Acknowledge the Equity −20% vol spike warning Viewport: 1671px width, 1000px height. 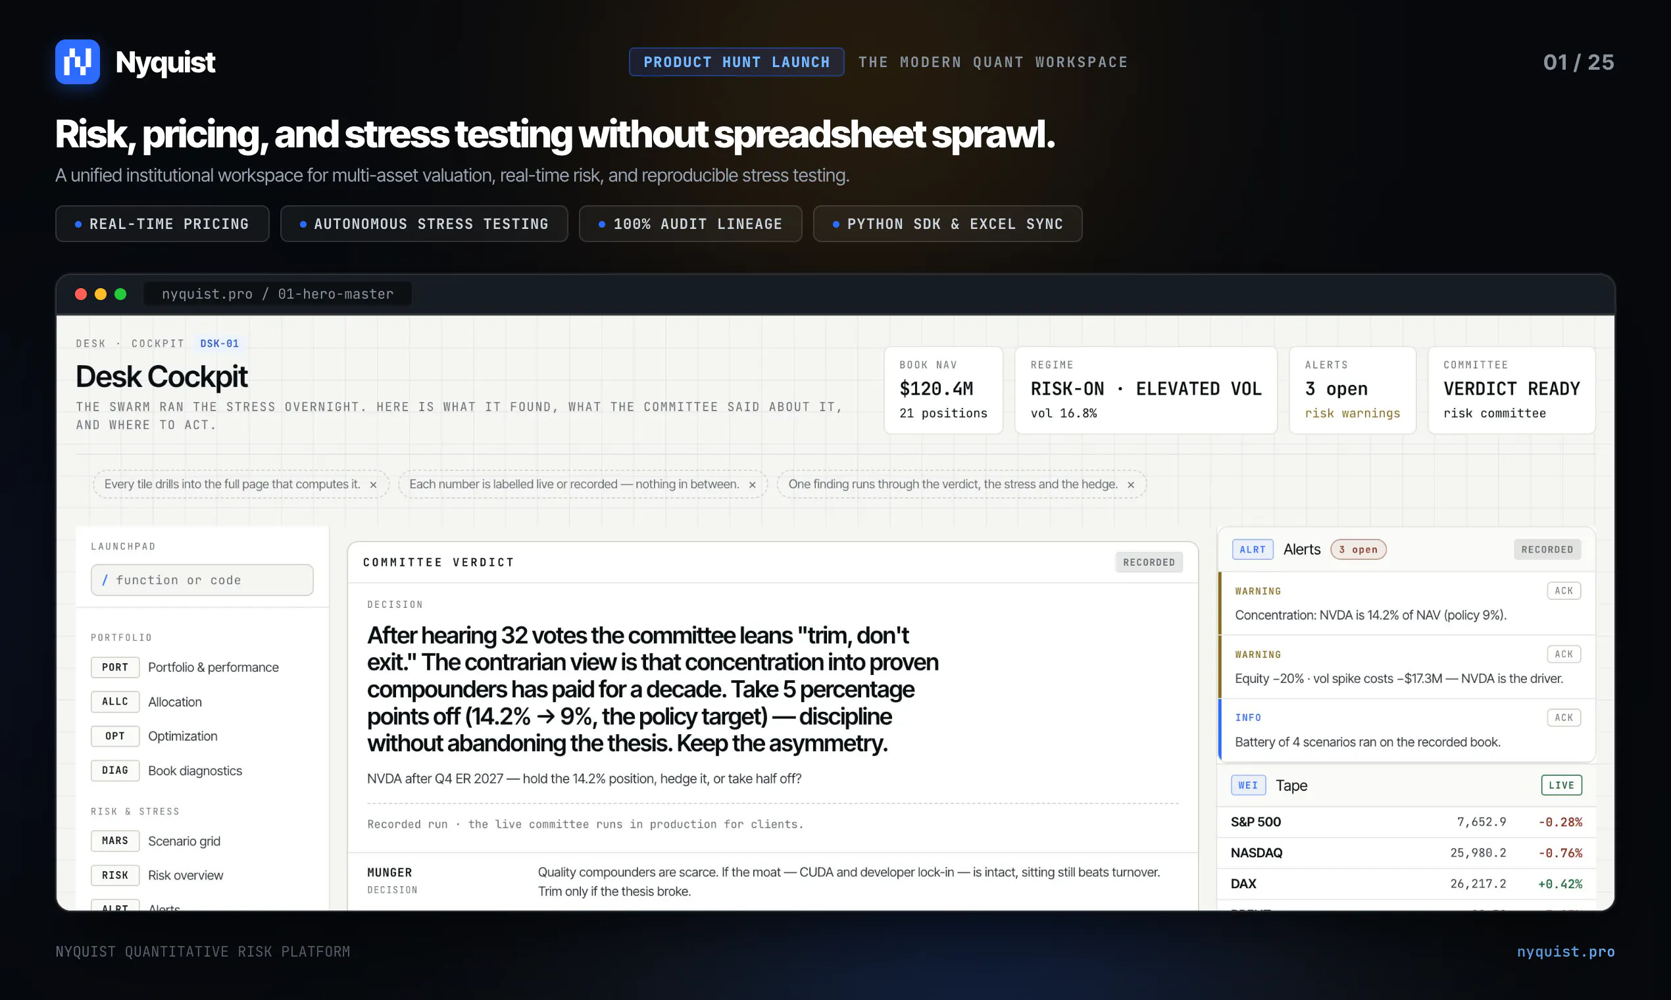[1563, 655]
